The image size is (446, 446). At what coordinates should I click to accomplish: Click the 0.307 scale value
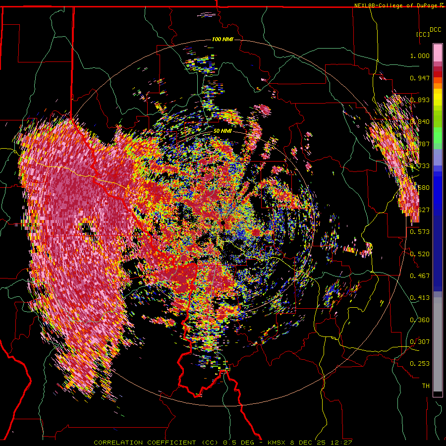(x=420, y=341)
